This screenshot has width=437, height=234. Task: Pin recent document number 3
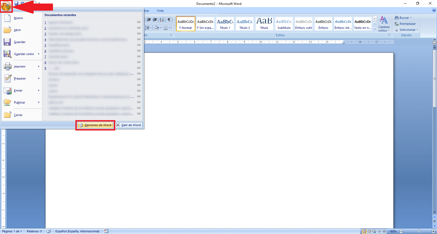click(x=139, y=34)
